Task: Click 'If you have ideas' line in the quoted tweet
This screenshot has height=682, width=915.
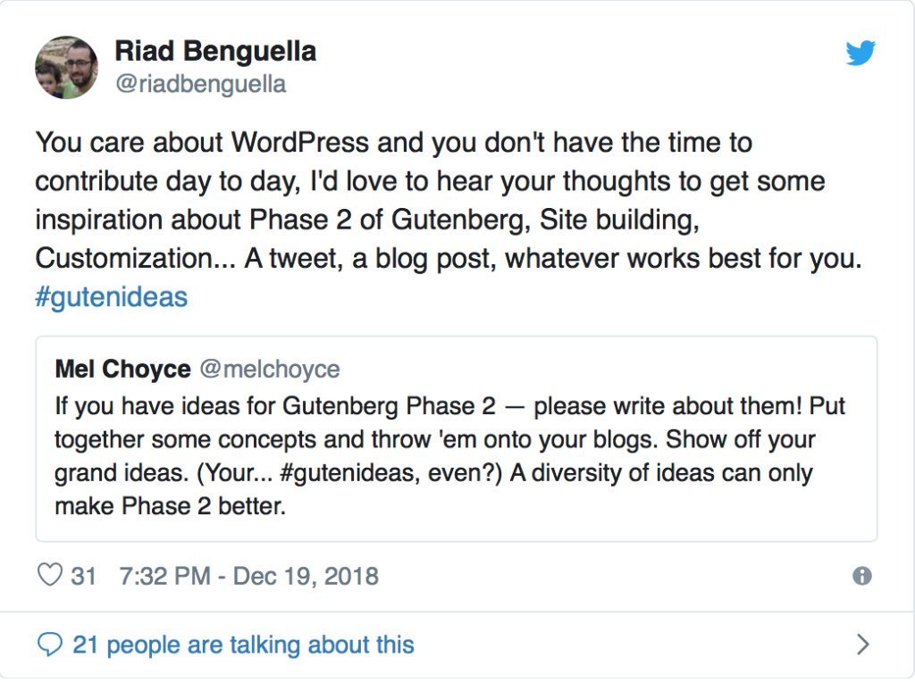Action: pos(450,405)
